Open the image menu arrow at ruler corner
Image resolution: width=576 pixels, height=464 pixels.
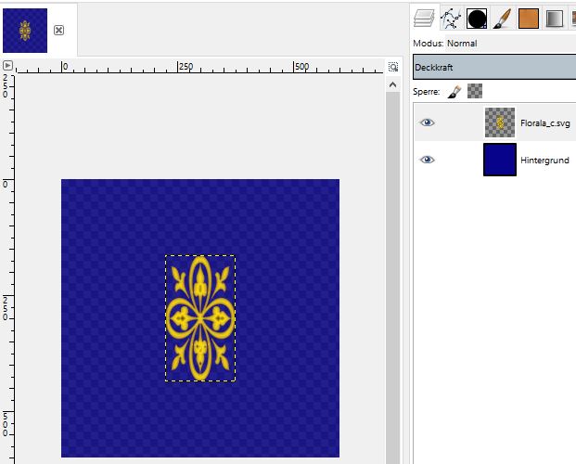point(7,66)
